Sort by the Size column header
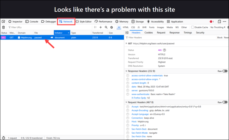Image resolution: width=229 pixels, height=140 pixels. (116, 33)
